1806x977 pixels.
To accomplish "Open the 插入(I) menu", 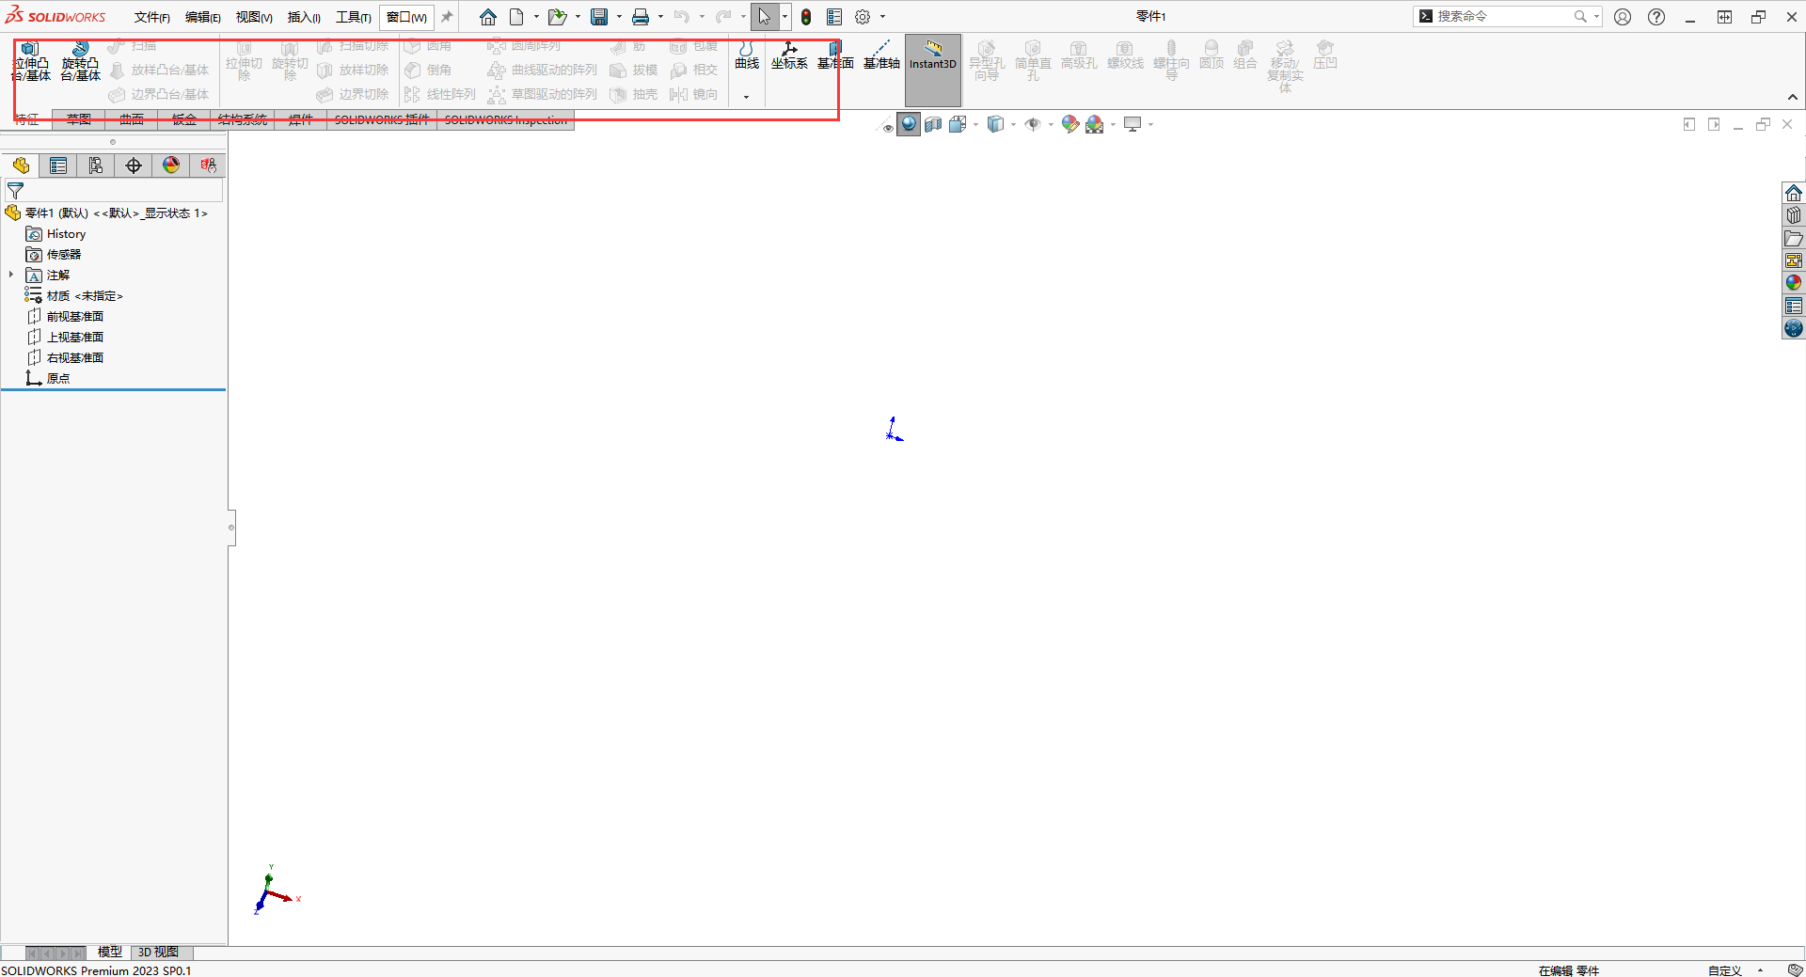I will [x=304, y=17].
